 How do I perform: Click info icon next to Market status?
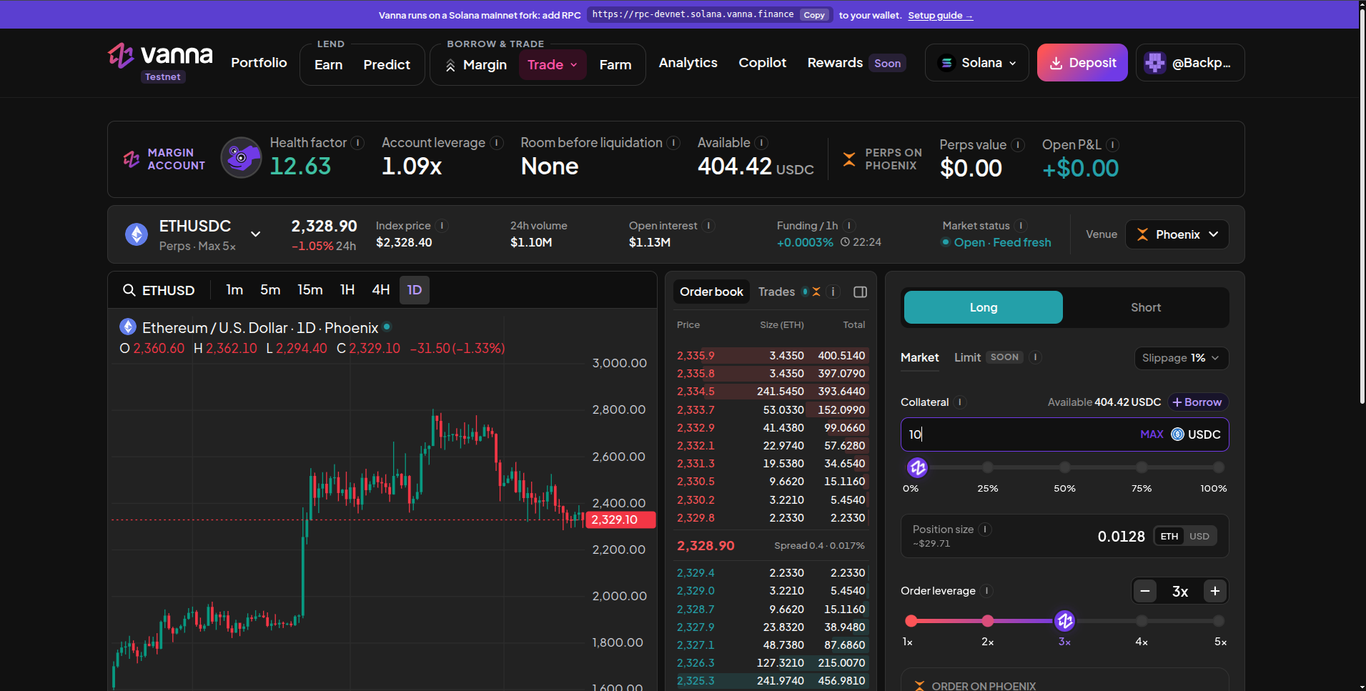[1021, 226]
